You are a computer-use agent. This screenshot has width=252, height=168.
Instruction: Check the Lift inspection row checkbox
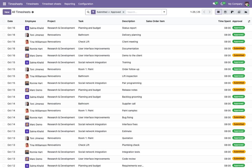(4, 76)
